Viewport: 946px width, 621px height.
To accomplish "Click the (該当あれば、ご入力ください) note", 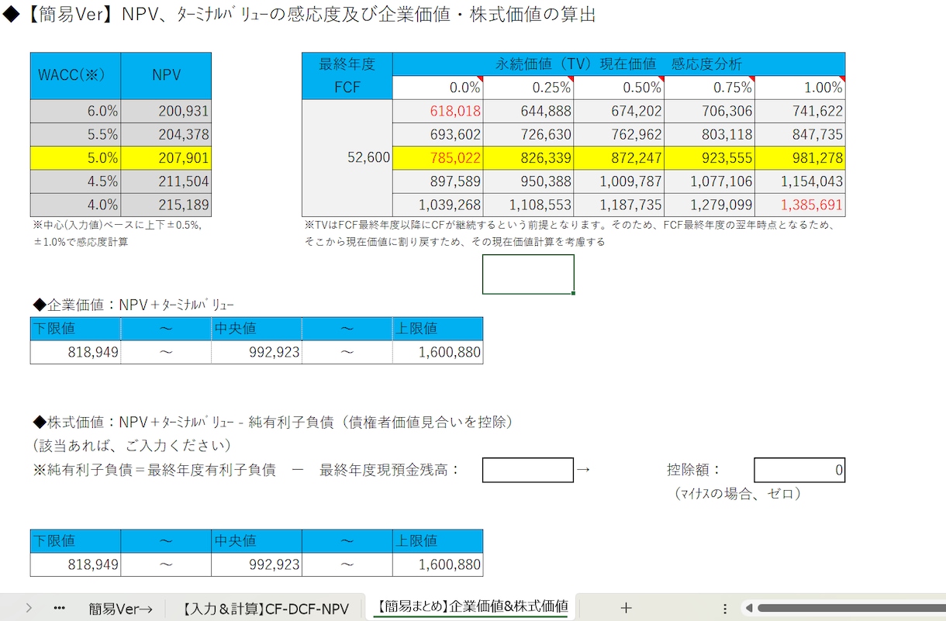I will click(132, 446).
